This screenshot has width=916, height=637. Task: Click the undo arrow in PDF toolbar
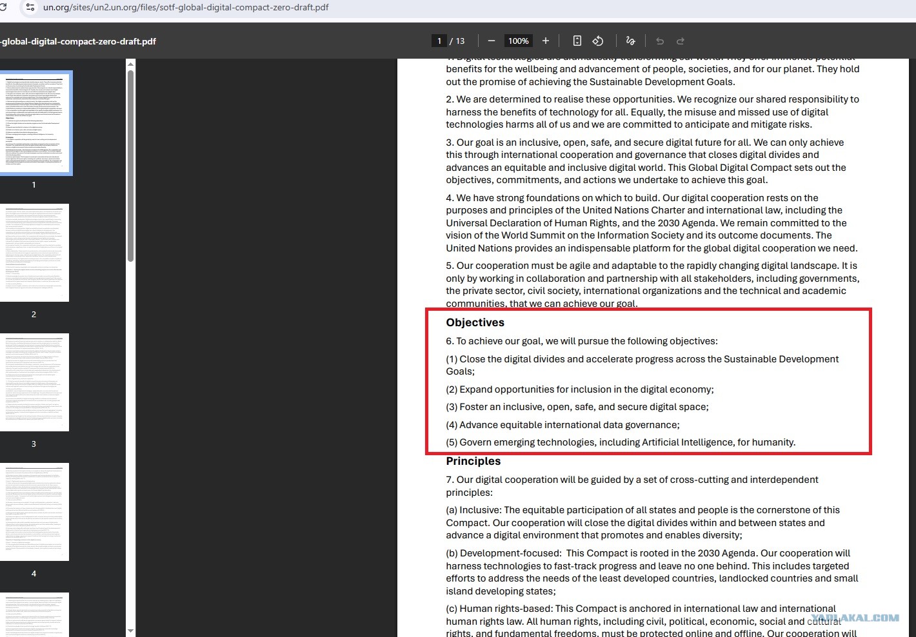[x=660, y=41]
